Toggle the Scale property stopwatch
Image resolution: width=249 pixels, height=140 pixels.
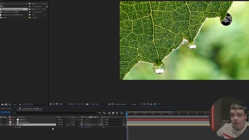(16, 127)
